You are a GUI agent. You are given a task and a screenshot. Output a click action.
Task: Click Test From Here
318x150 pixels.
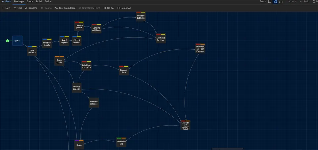(65, 8)
